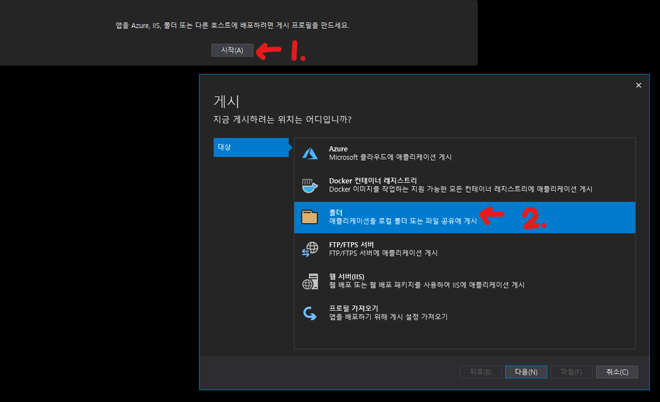The width and height of the screenshot is (660, 402).
Task: Choose the 프로필 가져오기 title
Action: [353, 308]
